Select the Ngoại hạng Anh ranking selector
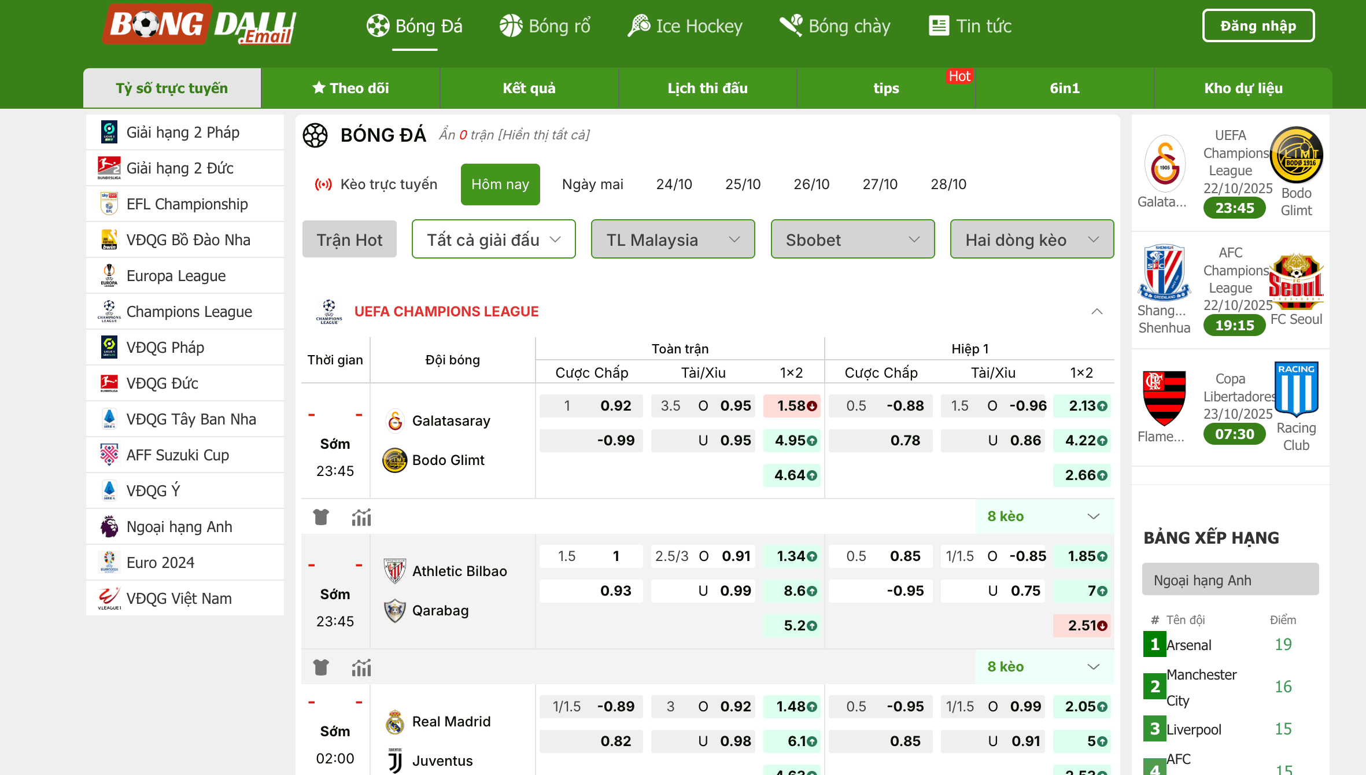The height and width of the screenshot is (775, 1366). 1230,580
